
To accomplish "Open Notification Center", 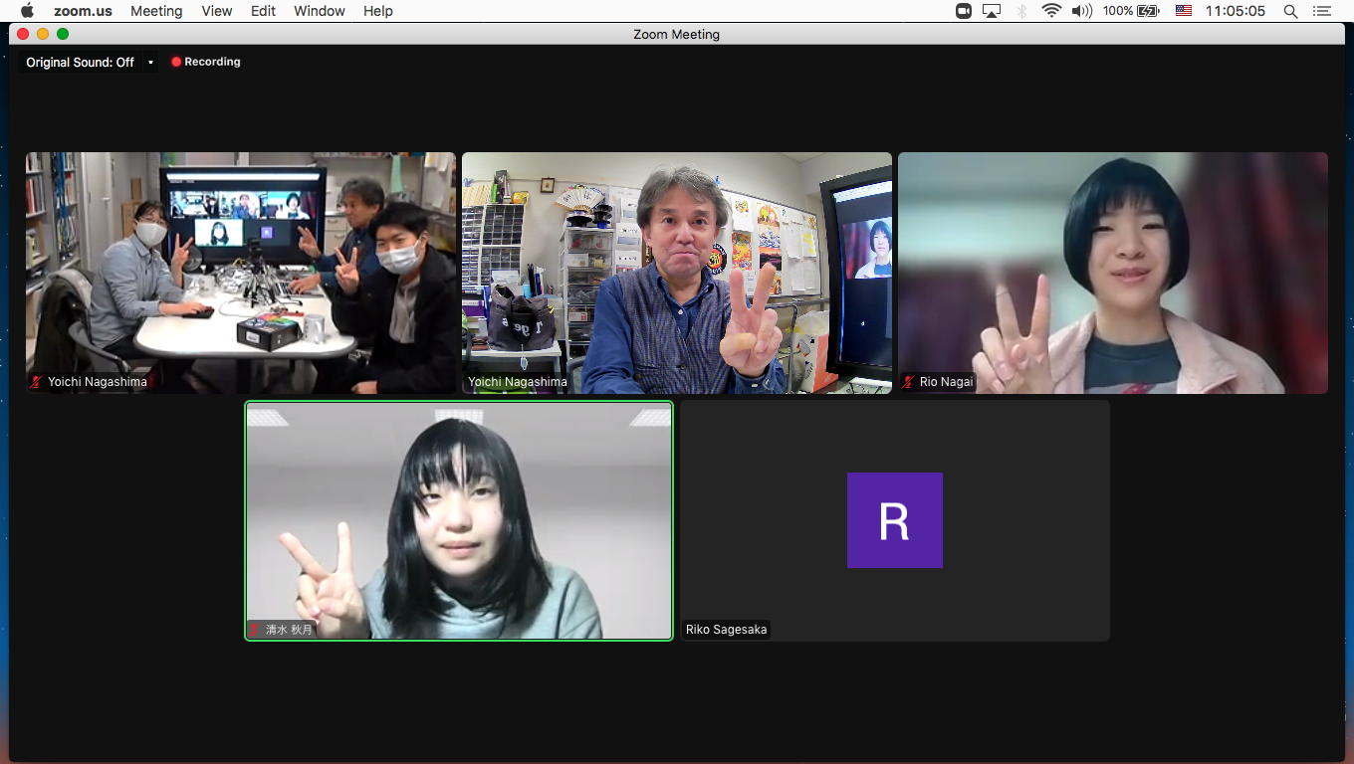I will tap(1322, 11).
